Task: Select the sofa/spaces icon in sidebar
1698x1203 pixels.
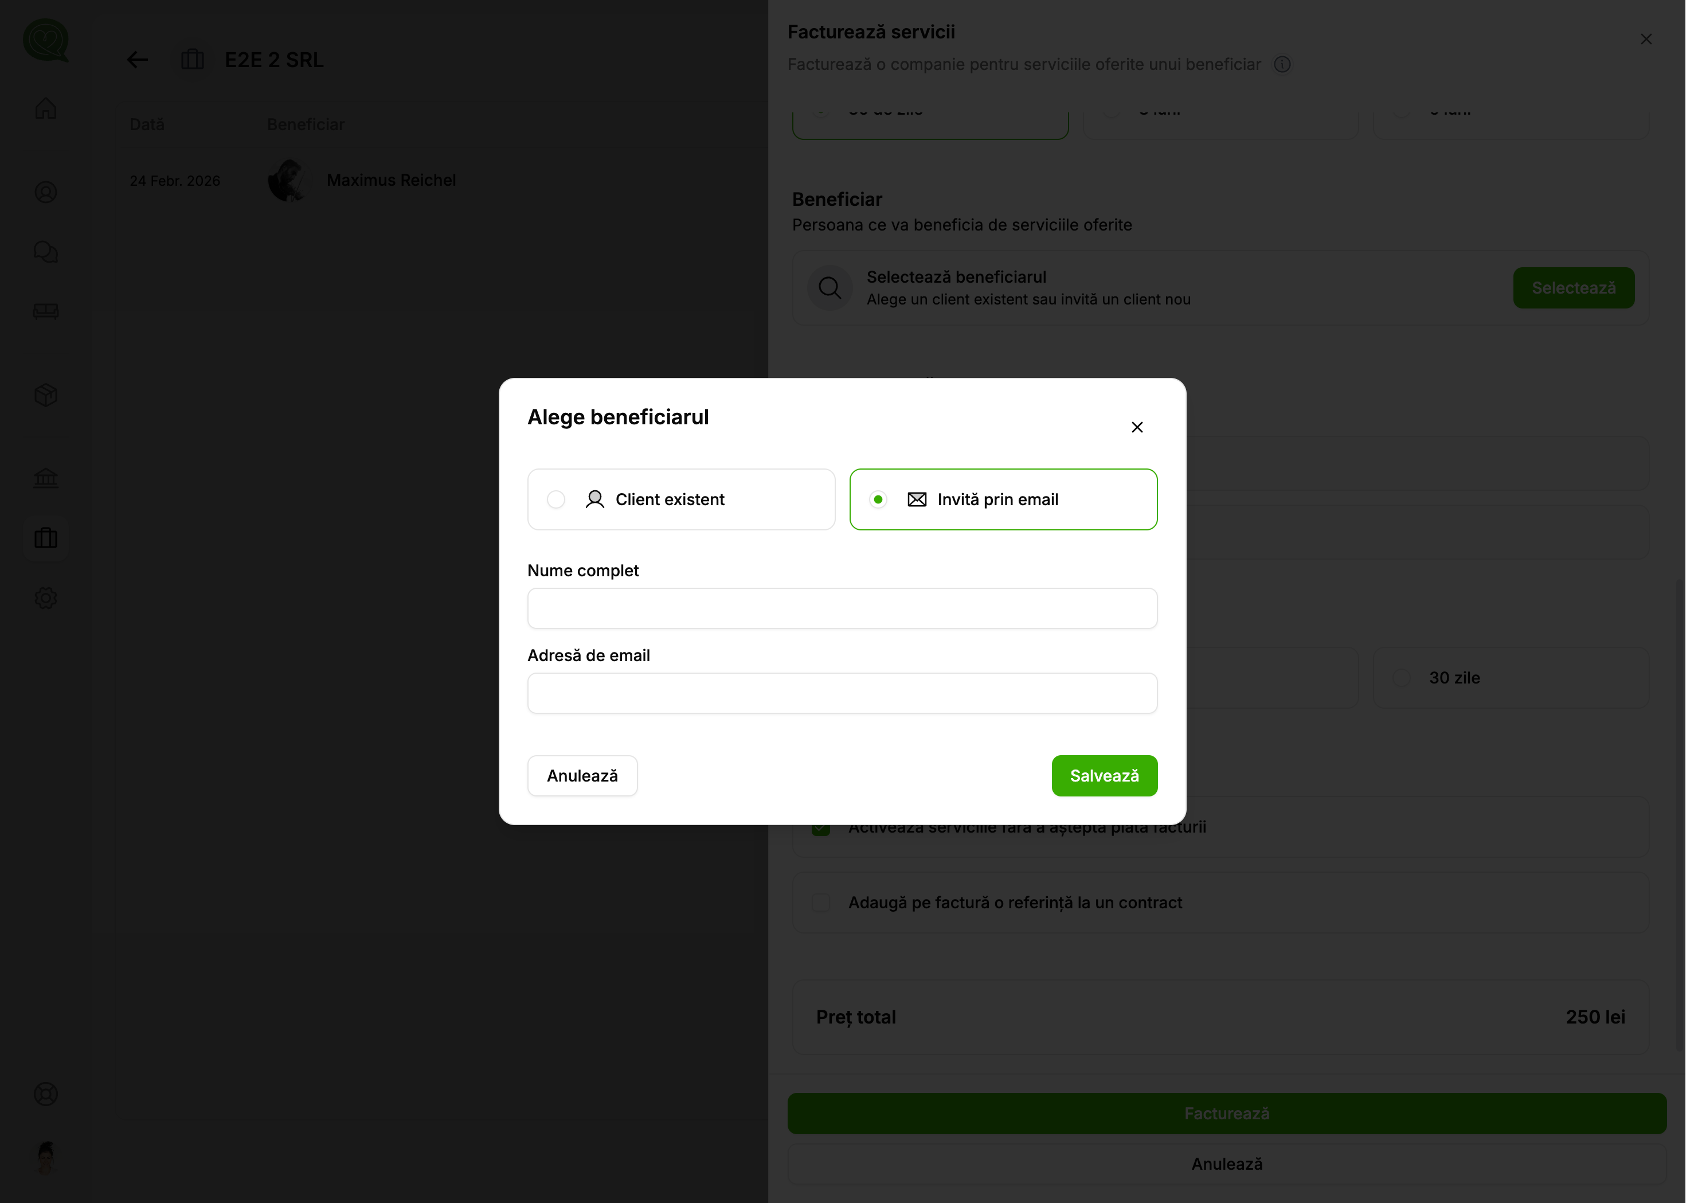Action: (46, 311)
